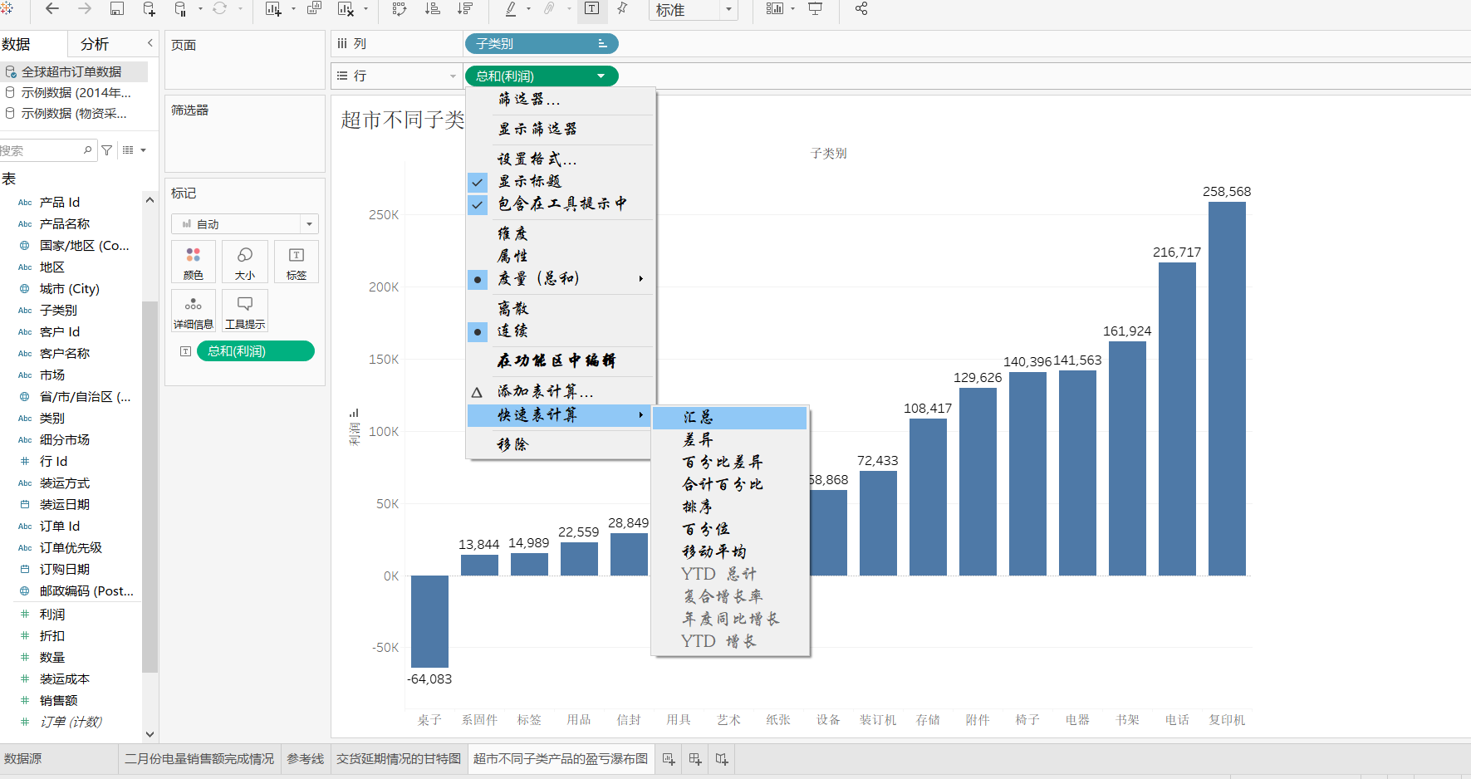Select 连续 radio option

click(478, 331)
